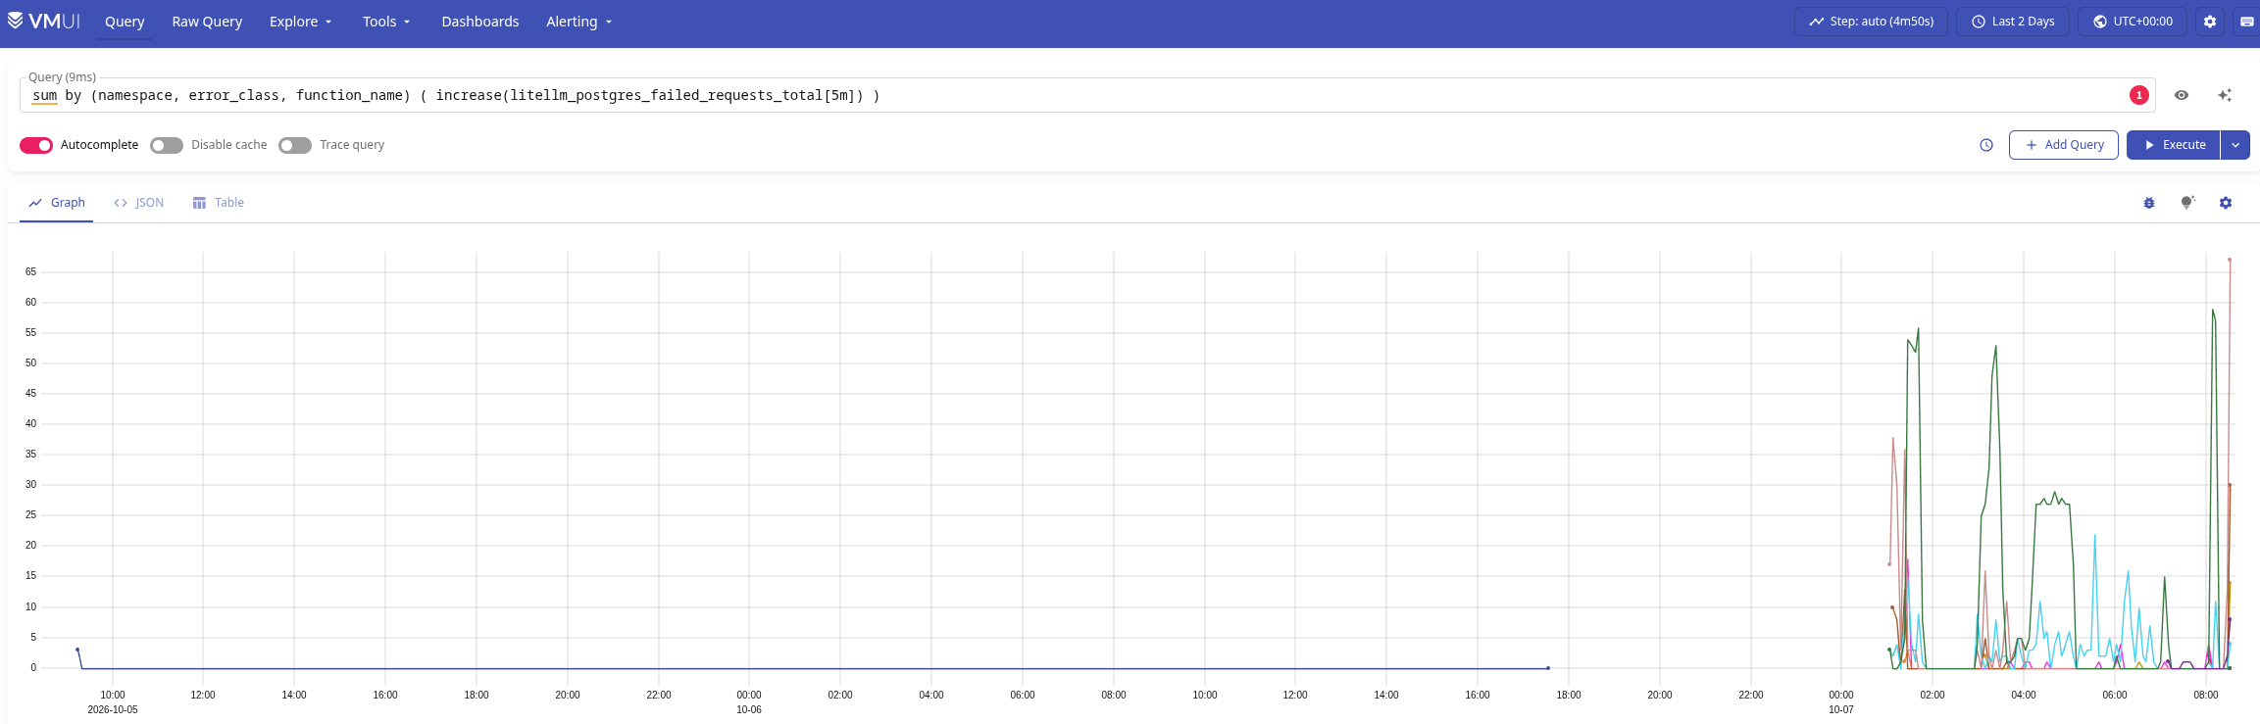Click the red error badge in query field

point(2139,95)
